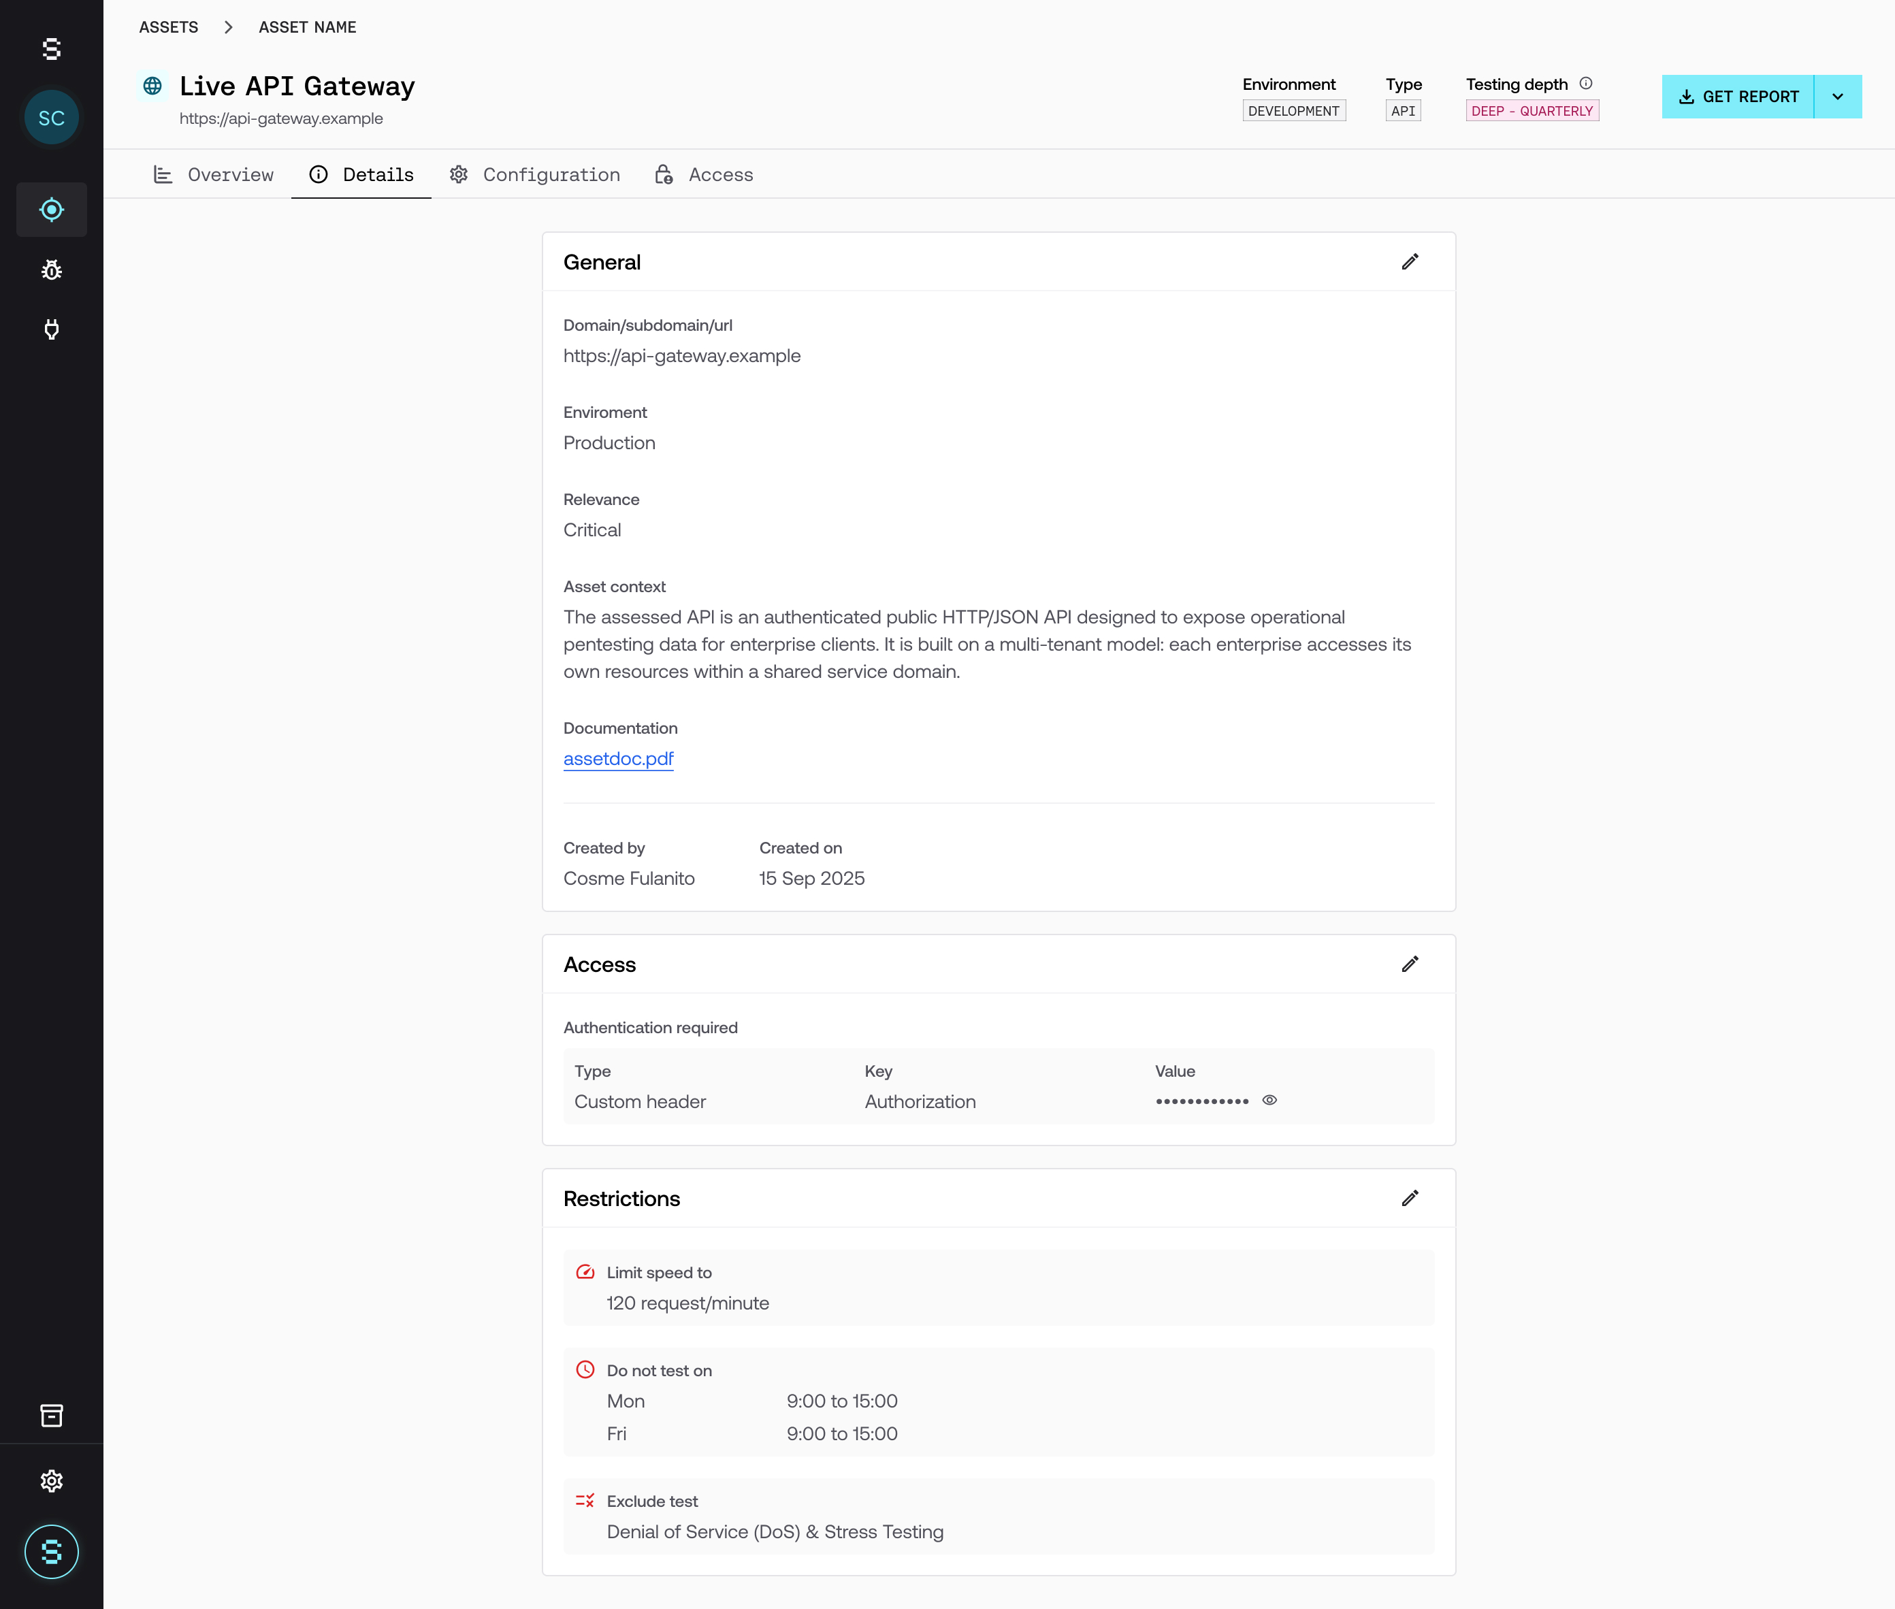
Task: Open the bug findings sidebar icon
Action: coord(51,270)
